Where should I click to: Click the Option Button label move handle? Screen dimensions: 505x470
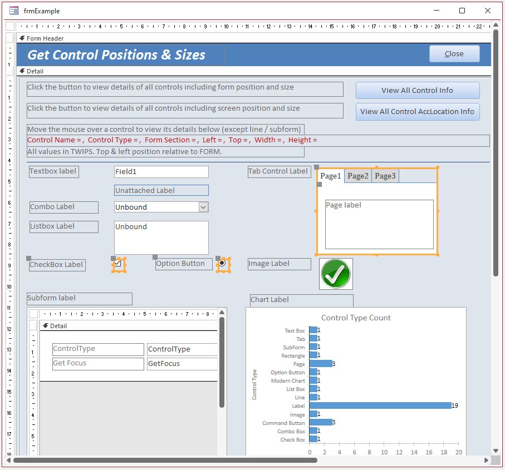[x=155, y=257]
